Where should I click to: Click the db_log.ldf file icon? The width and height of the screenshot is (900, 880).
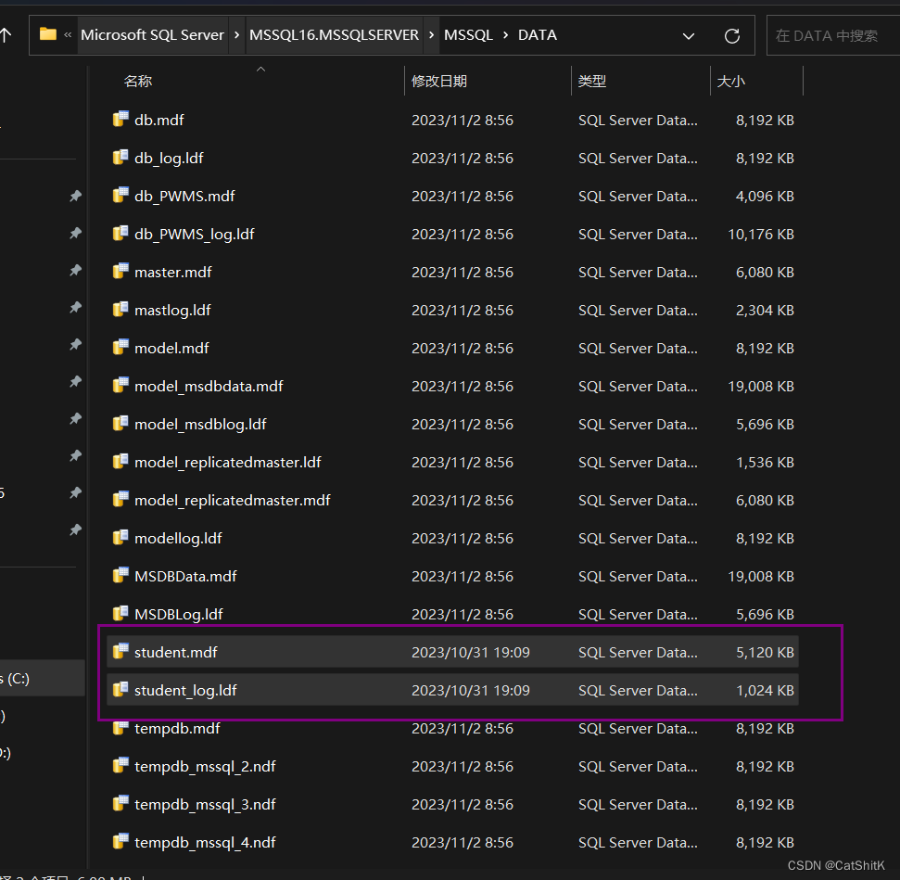120,157
